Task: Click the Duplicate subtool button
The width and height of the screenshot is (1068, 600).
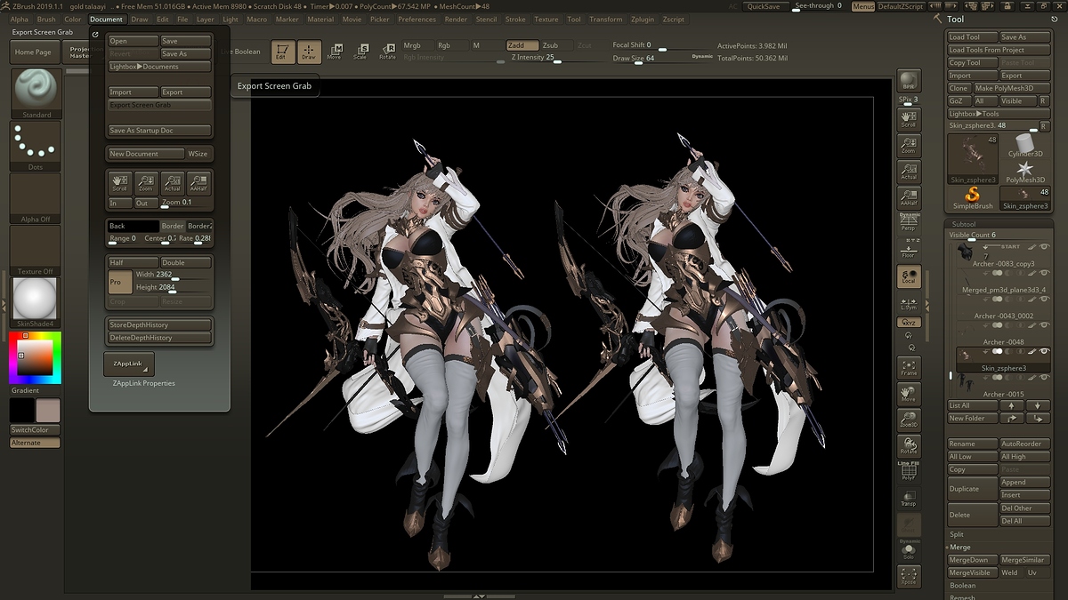Action: coord(972,489)
